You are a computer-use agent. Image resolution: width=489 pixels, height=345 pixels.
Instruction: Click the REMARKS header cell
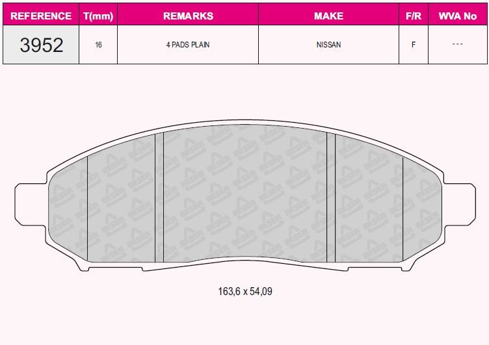(188, 16)
